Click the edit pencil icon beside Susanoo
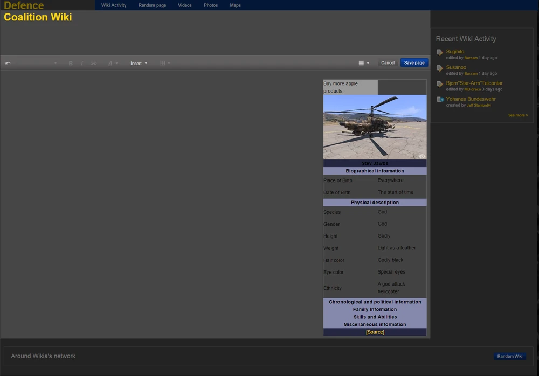The image size is (539, 376). 439,68
